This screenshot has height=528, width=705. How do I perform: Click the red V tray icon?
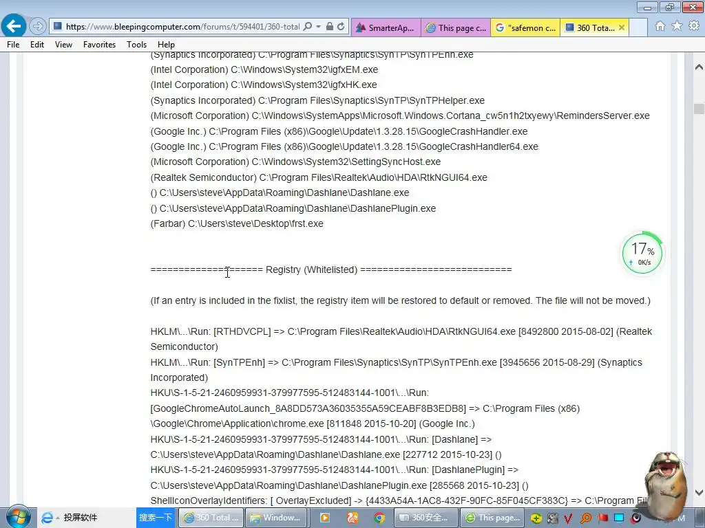coord(568,518)
